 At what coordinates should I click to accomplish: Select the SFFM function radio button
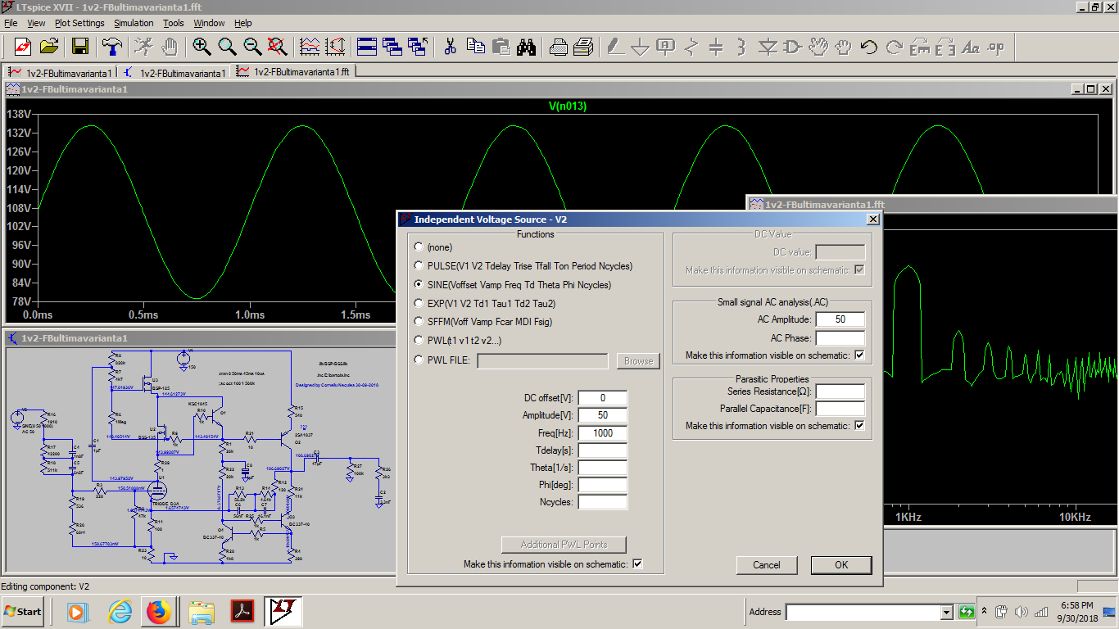[419, 322]
